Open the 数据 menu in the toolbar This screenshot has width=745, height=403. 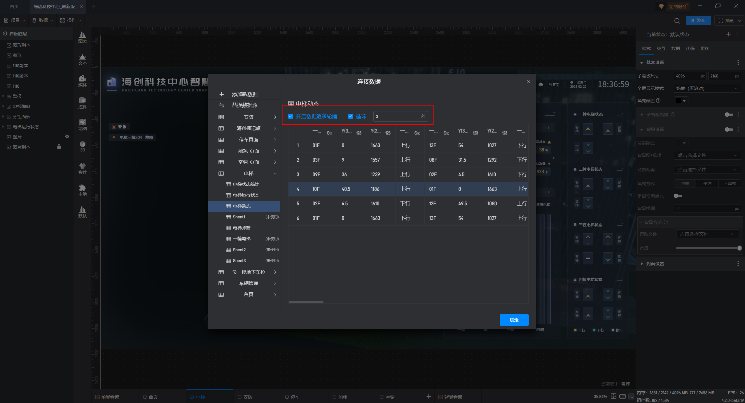[x=43, y=20]
